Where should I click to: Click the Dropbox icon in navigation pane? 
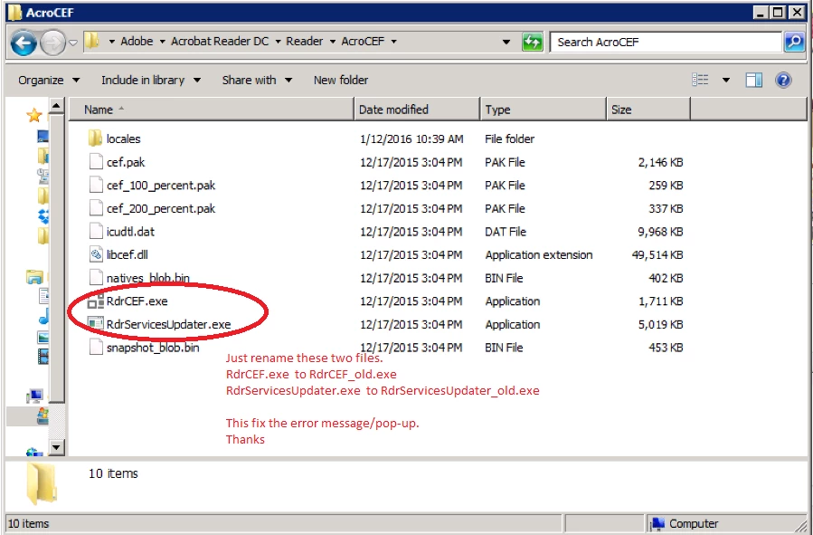tap(43, 215)
